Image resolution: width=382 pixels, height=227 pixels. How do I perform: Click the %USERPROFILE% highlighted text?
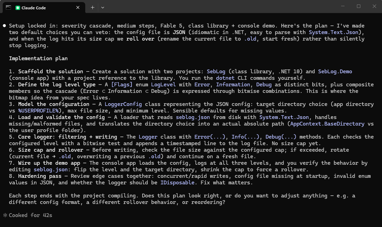(38, 111)
